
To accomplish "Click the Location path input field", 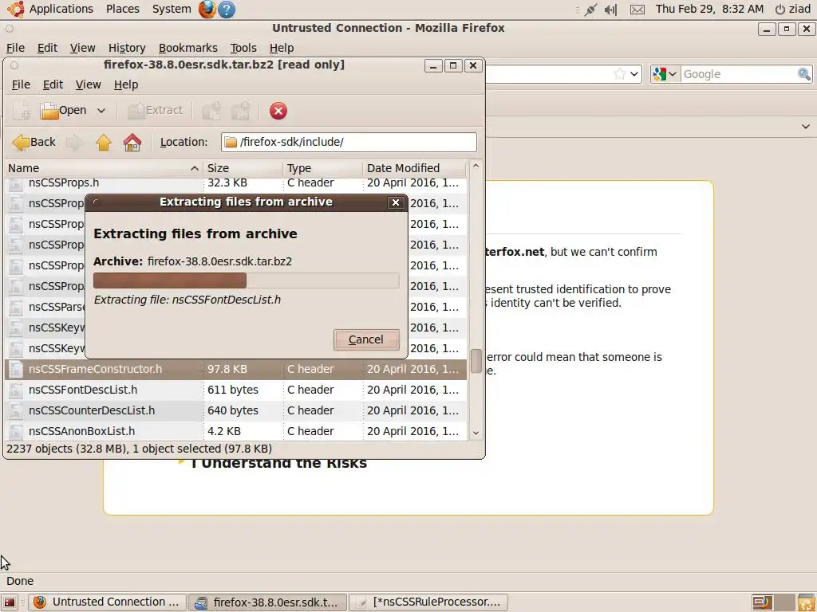I will click(349, 142).
